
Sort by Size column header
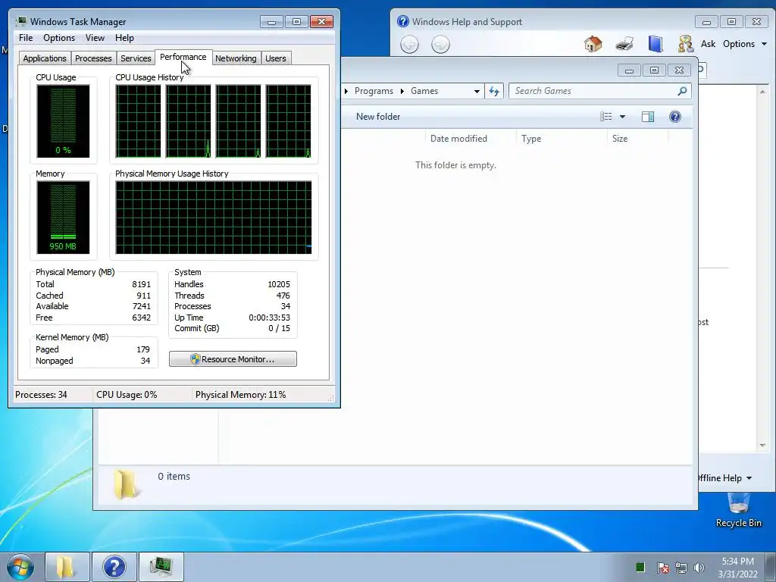[620, 139]
